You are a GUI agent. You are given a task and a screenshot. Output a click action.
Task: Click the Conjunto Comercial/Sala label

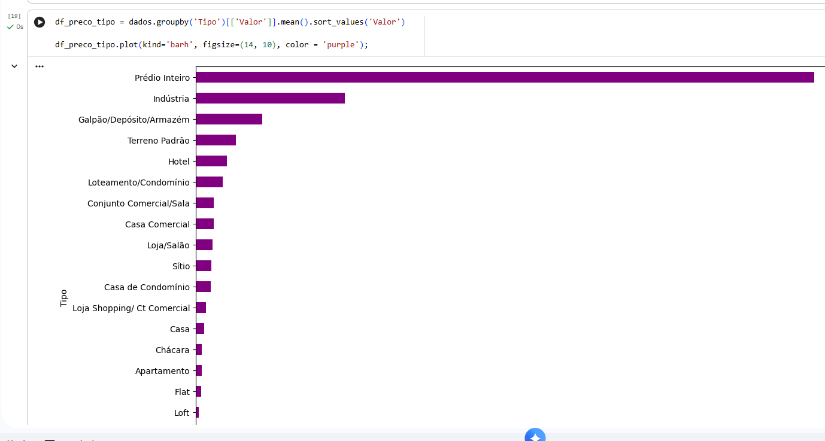(x=138, y=203)
